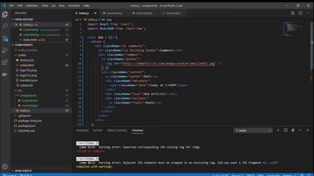Open the Run menu
This screenshot has width=314, height=176.
coord(62,5)
